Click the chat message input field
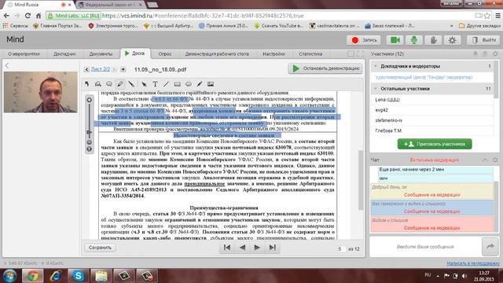The image size is (503, 283). click(x=425, y=246)
